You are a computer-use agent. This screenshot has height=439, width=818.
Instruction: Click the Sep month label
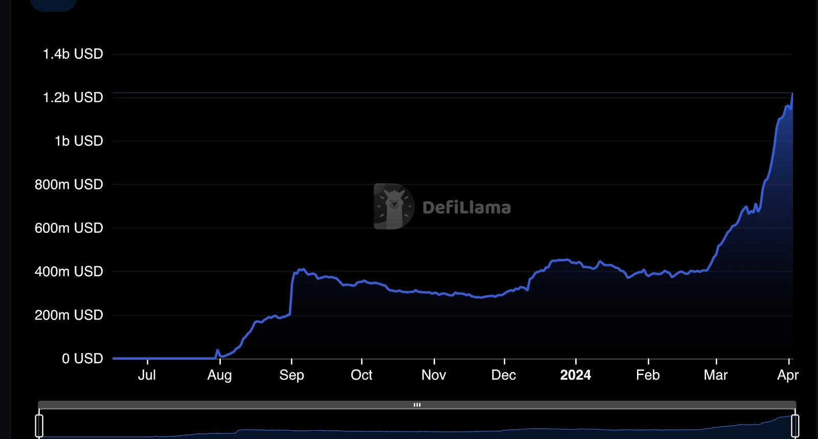click(291, 376)
